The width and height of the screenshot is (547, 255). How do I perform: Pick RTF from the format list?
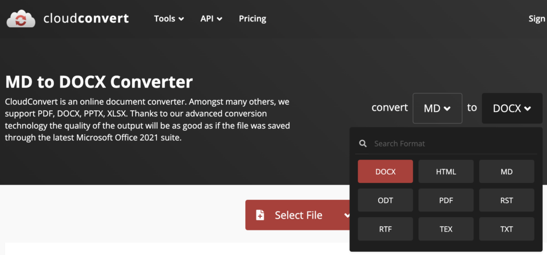coord(385,229)
